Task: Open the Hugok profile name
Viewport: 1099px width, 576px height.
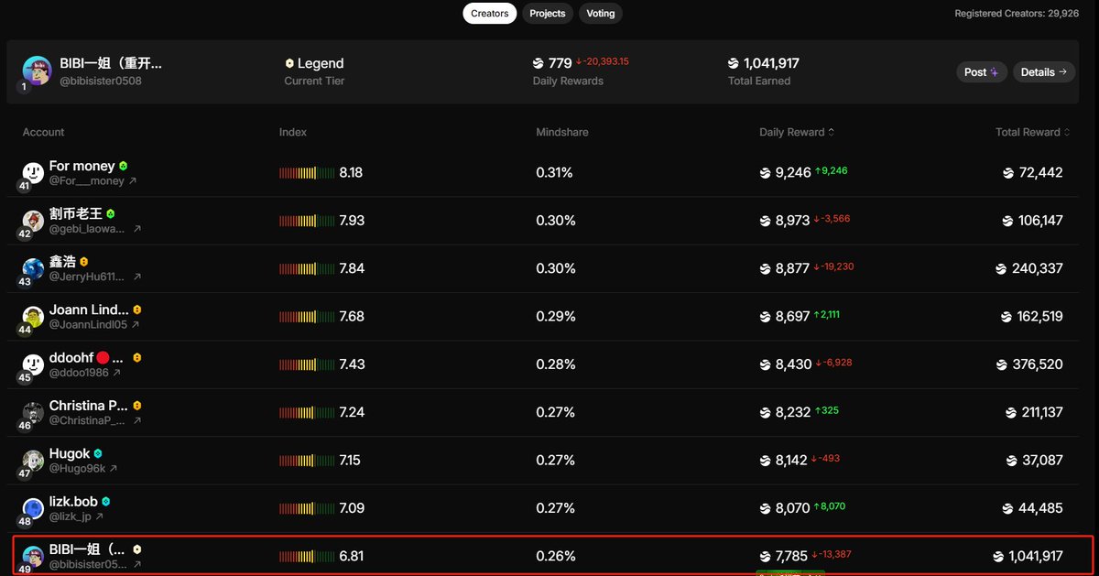Action: coord(70,453)
